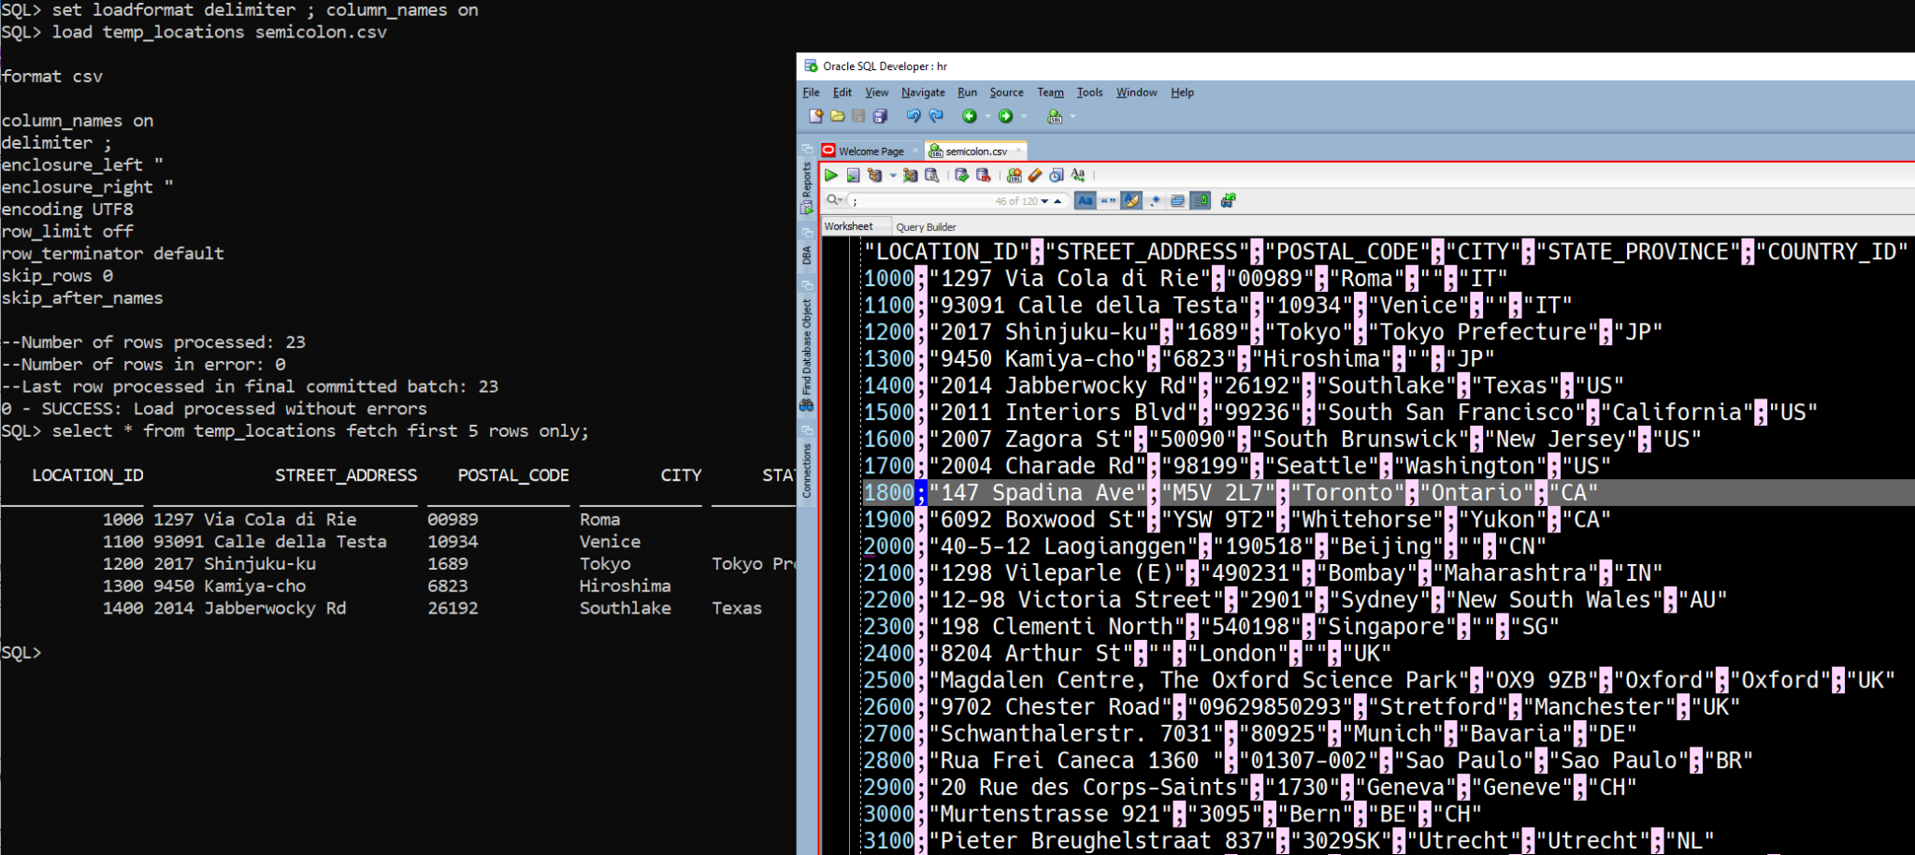Click the Forward navigation button

(x=1005, y=116)
